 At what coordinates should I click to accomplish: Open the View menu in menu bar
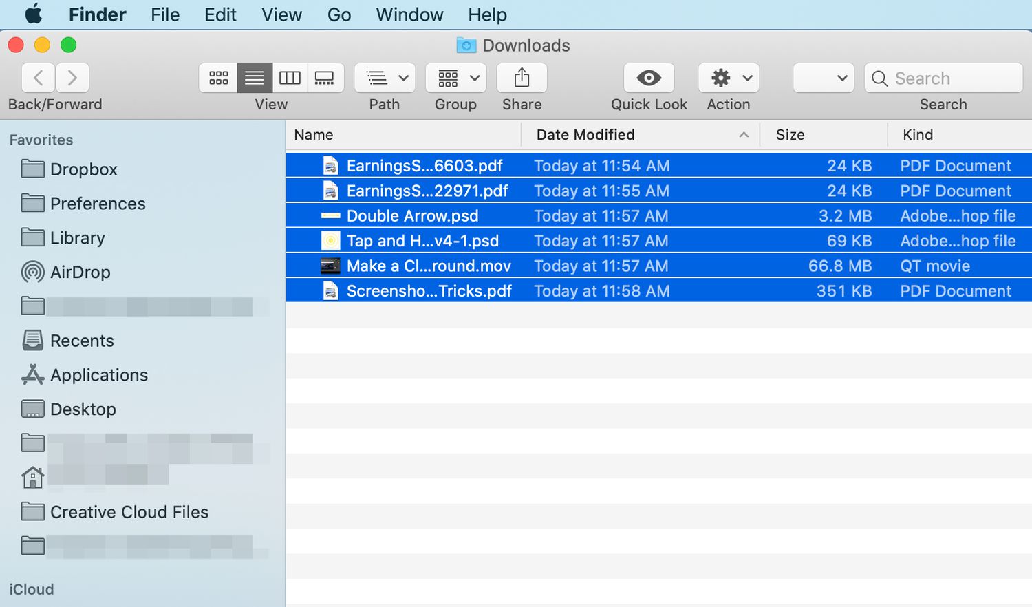281,14
